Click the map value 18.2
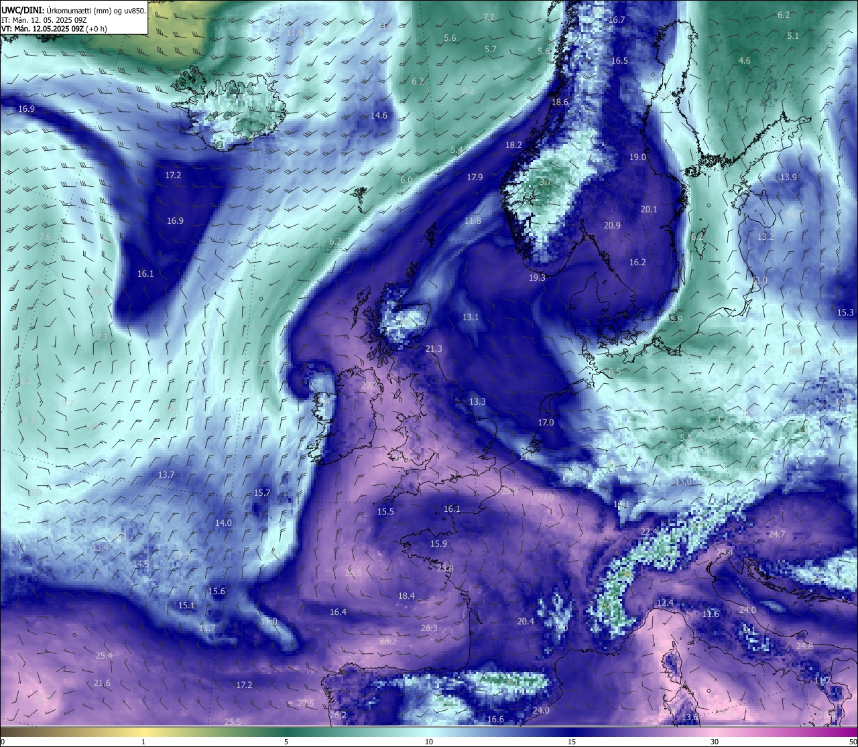Viewport: 858px width, 747px height. coord(513,145)
